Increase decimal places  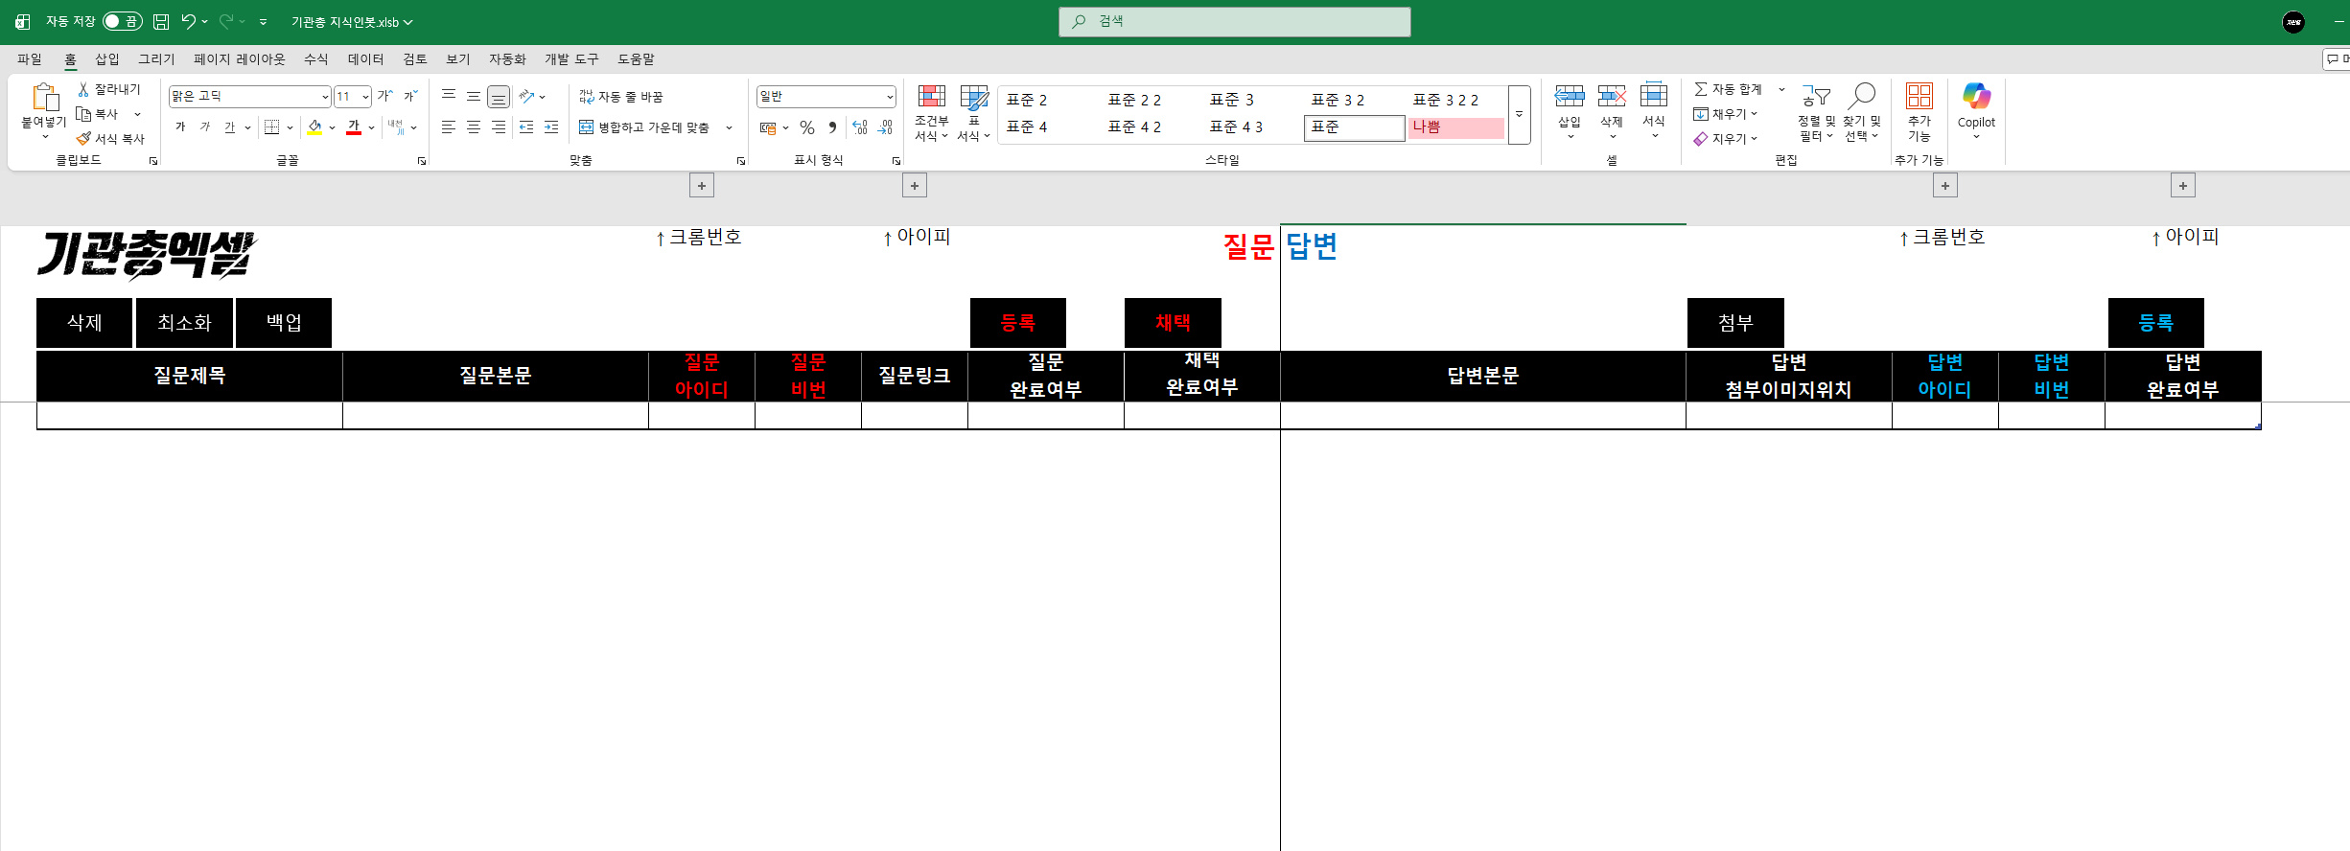click(860, 127)
